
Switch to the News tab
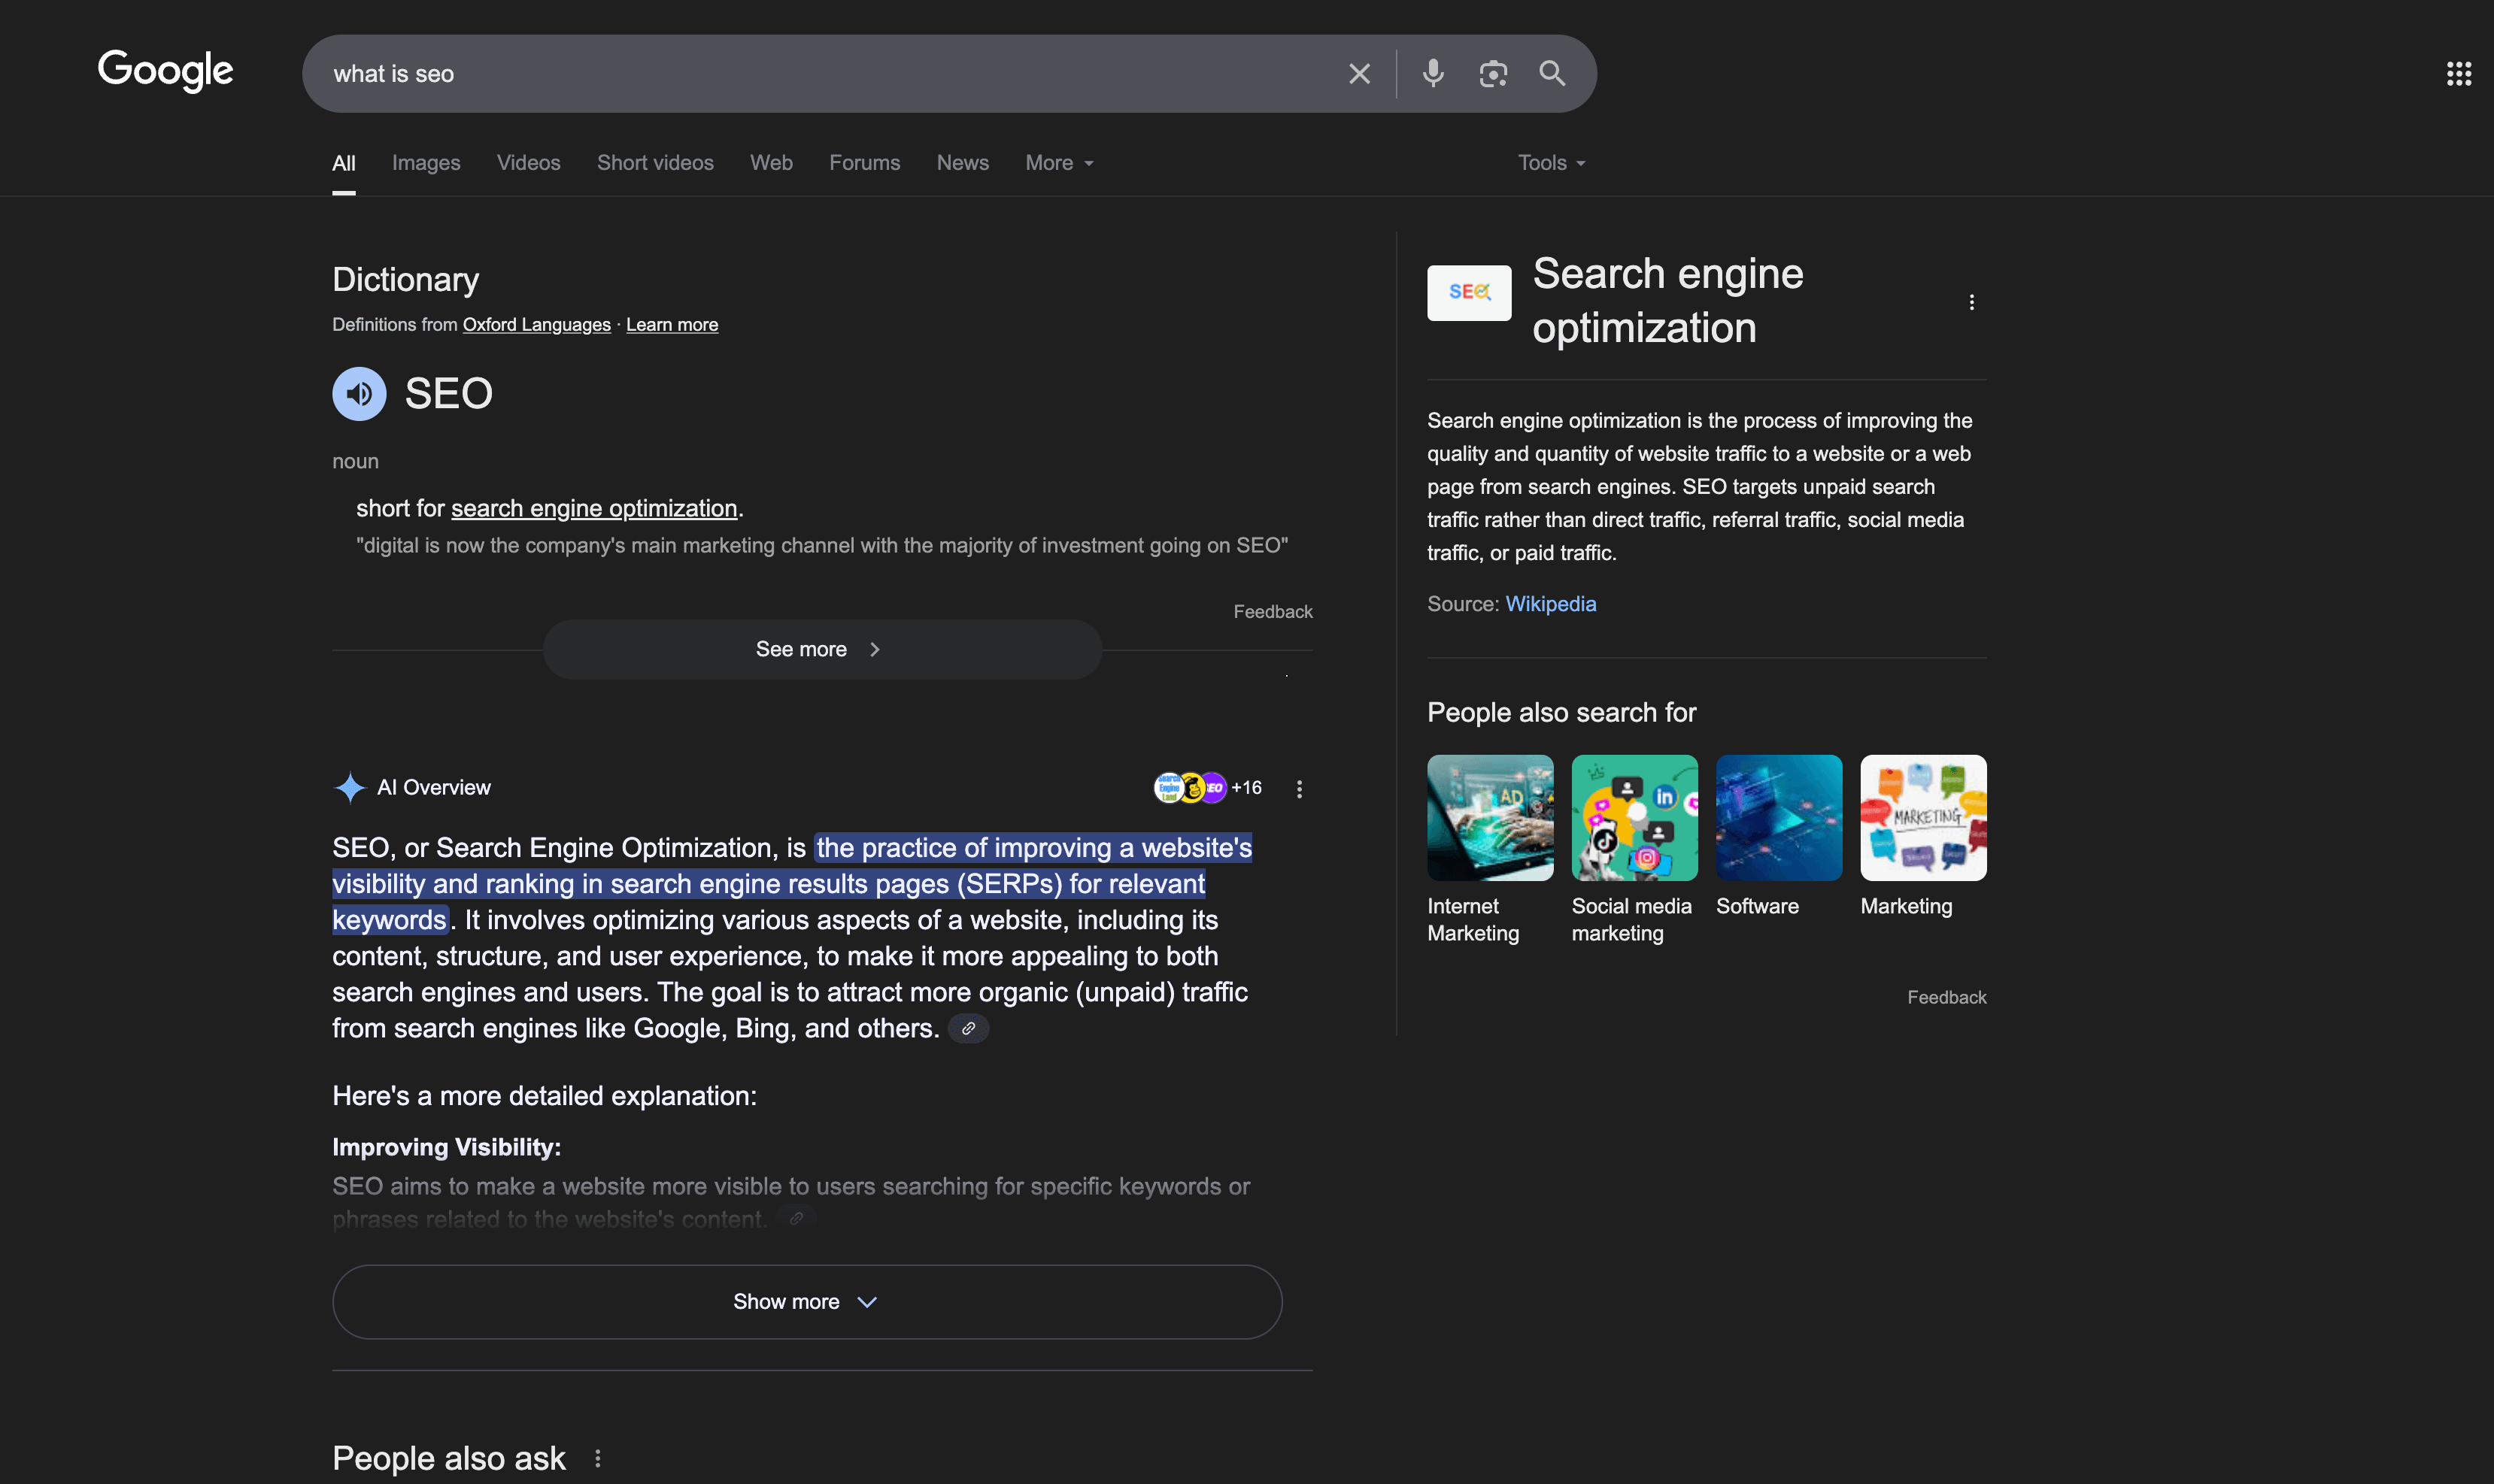[x=963, y=163]
